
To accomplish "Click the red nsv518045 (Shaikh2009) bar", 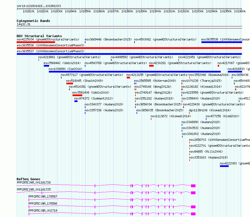I will coord(69,83).
